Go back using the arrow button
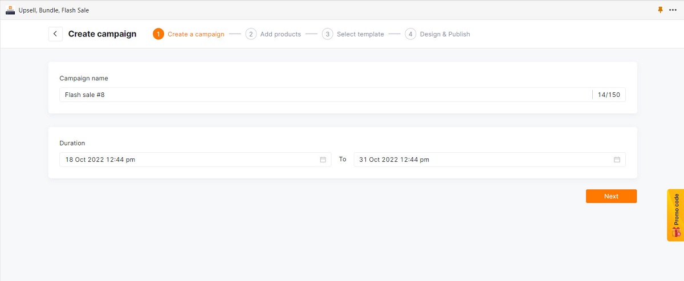 pyautogui.click(x=55, y=34)
